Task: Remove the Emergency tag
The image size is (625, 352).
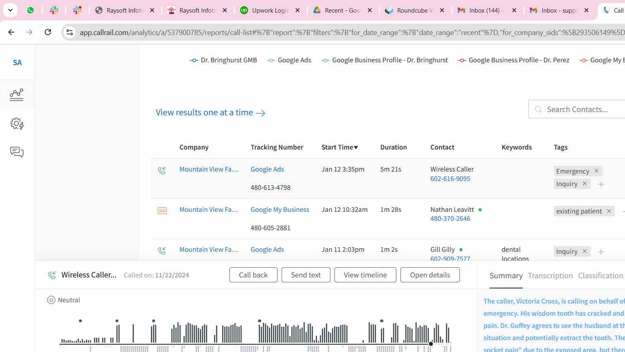Action: tap(597, 171)
